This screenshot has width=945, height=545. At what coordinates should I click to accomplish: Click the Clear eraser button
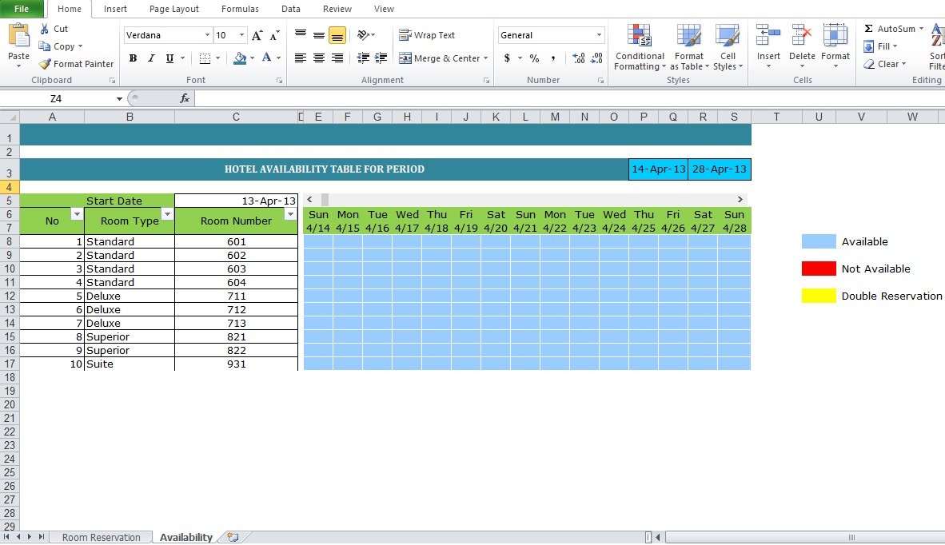pos(884,64)
